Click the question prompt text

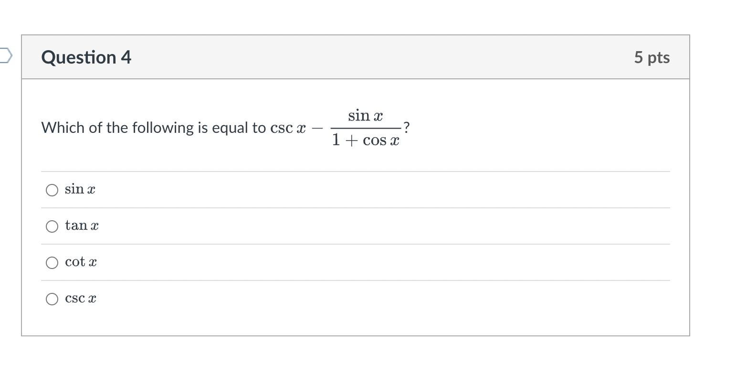pos(143,127)
